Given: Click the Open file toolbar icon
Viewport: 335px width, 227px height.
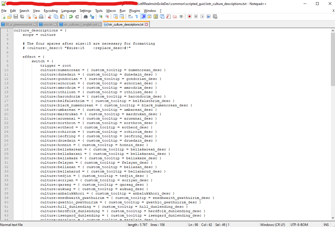Looking at the screenshot, I should click(10, 17).
